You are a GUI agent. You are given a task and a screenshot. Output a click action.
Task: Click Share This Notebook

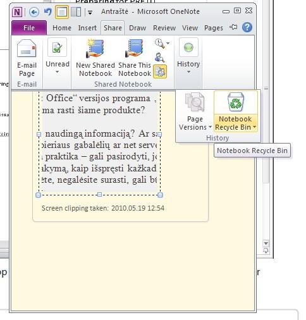tap(135, 58)
